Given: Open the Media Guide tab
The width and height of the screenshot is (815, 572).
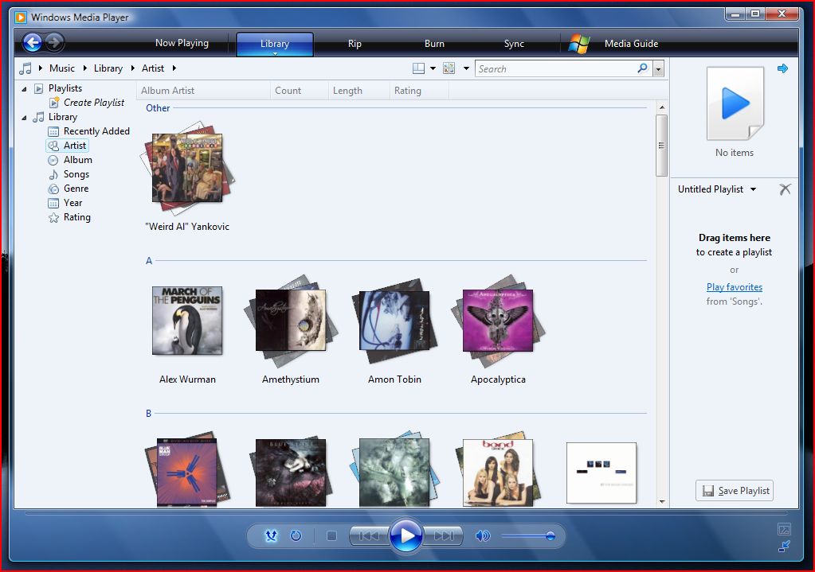Looking at the screenshot, I should [x=631, y=44].
